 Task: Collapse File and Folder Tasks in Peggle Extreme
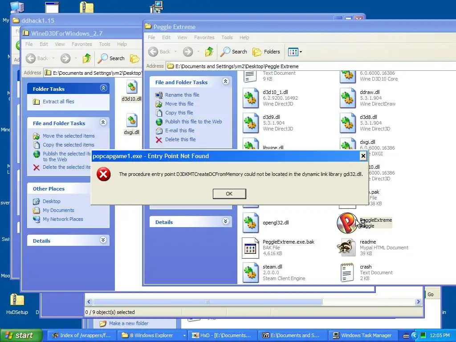tap(225, 81)
